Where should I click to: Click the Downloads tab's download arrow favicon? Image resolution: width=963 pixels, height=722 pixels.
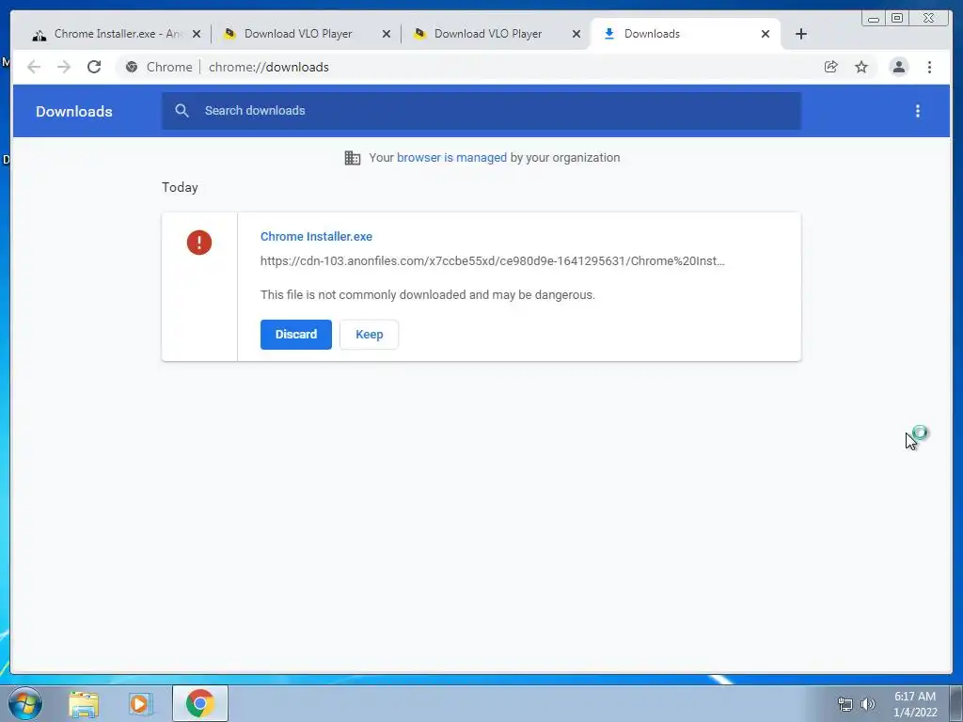609,34
